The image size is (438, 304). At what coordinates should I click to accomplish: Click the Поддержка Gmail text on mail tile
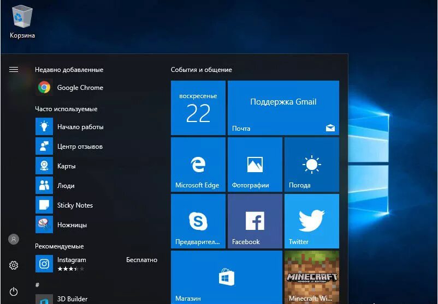point(283,102)
